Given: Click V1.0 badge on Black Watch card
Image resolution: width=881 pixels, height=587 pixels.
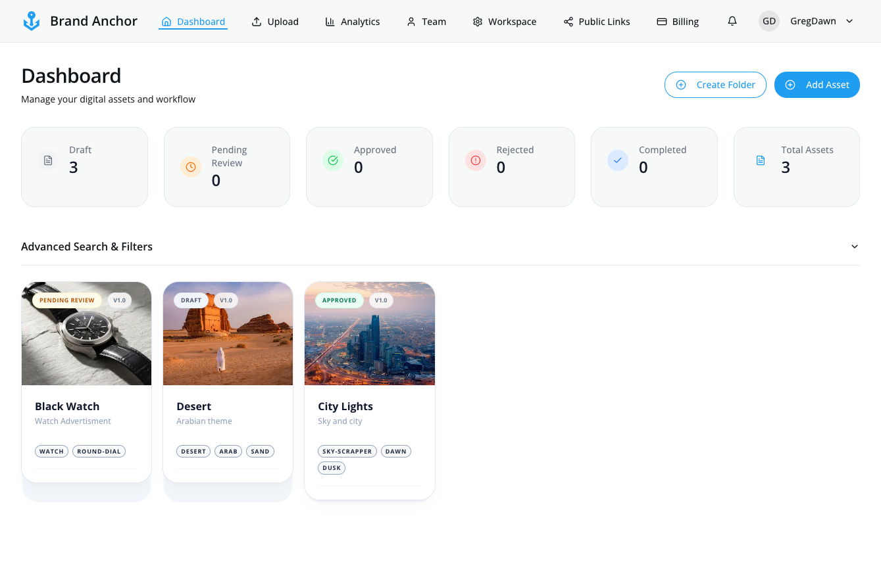Looking at the screenshot, I should coord(119,300).
